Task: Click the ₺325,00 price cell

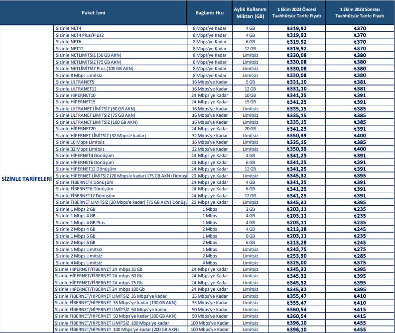Action: pyautogui.click(x=297, y=262)
